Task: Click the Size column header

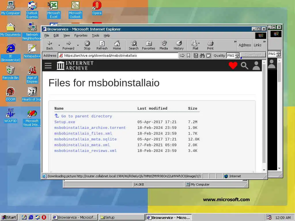Action: click(x=193, y=108)
